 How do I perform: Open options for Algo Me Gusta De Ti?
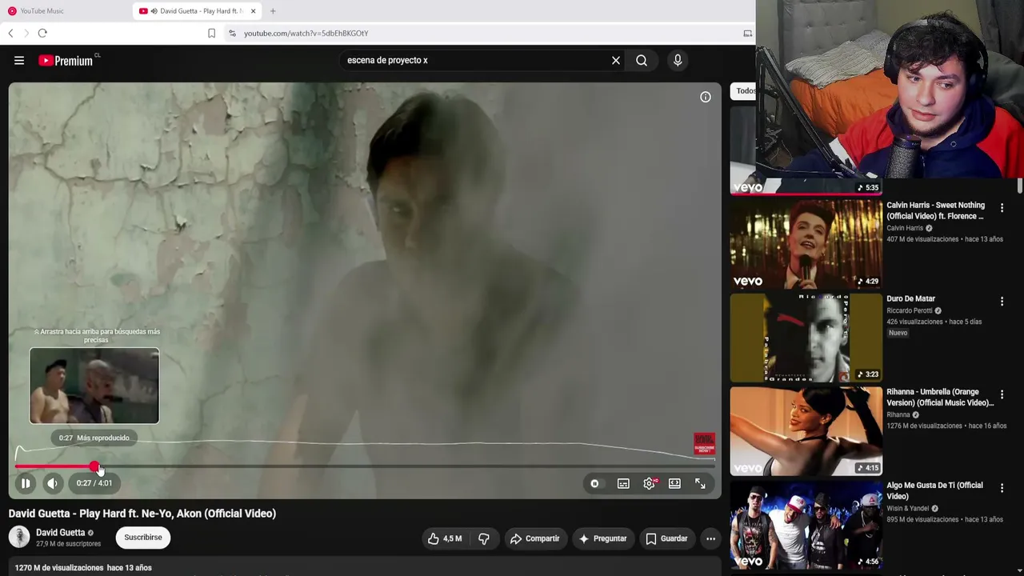click(x=1002, y=489)
